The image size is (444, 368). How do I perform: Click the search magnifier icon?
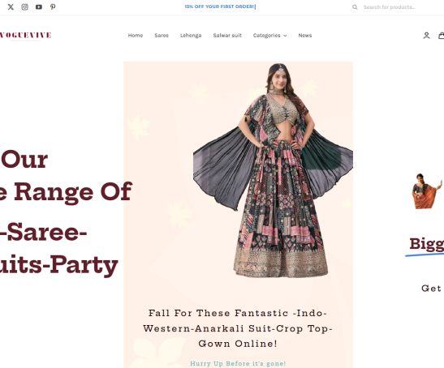(x=355, y=7)
